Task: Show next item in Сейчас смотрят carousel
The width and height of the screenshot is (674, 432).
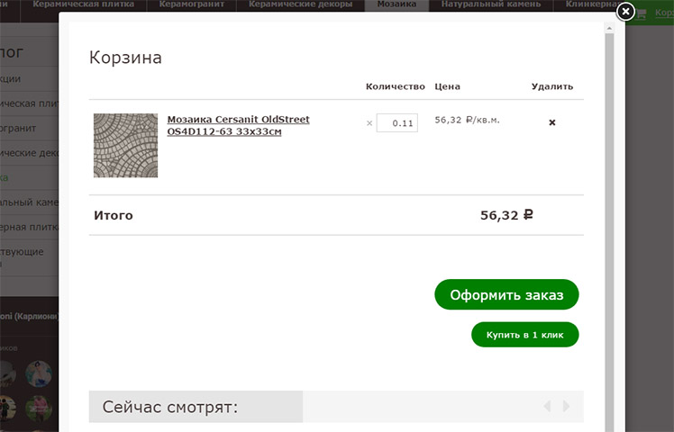Action: [566, 406]
